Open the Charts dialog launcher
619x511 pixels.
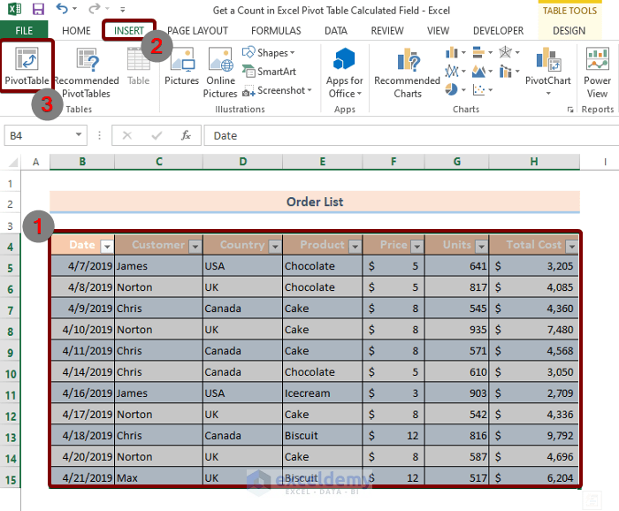coord(569,110)
